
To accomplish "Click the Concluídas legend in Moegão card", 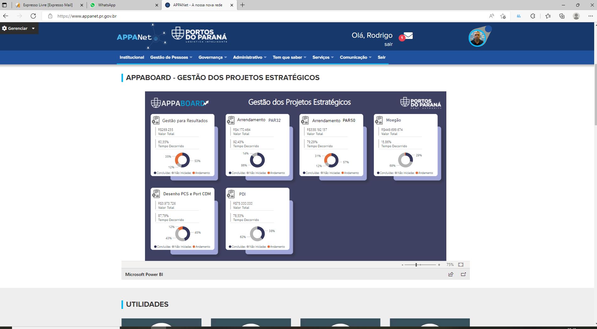I will click(385, 173).
